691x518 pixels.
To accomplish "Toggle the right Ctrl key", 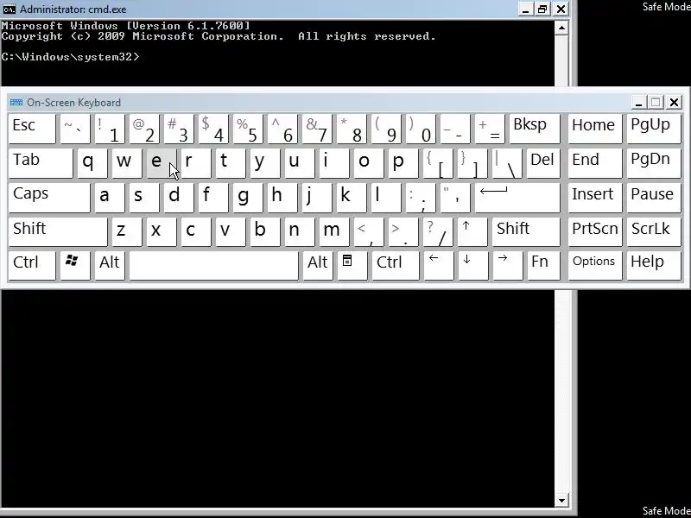I will click(x=396, y=265).
